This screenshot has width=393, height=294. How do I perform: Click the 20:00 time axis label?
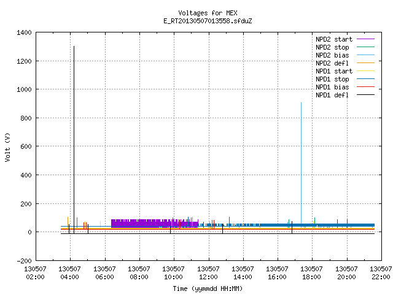coord(346,277)
